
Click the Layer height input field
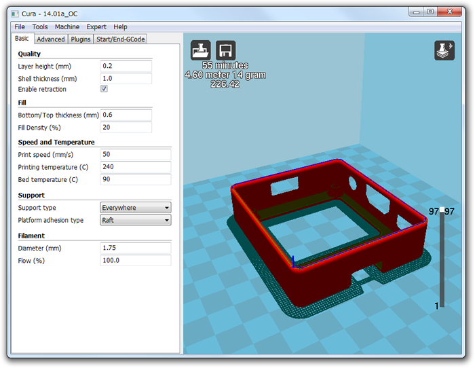[x=126, y=66]
